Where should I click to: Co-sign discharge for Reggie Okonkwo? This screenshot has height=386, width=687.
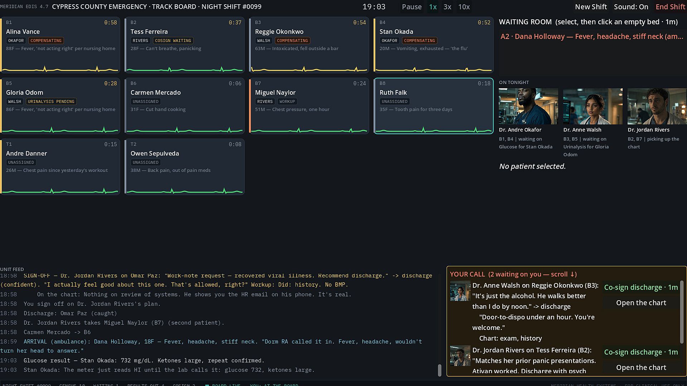pos(641,287)
